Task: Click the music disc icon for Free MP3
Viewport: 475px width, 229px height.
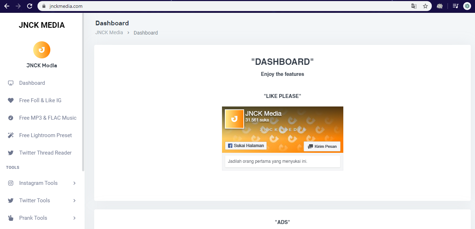Action: tap(11, 118)
